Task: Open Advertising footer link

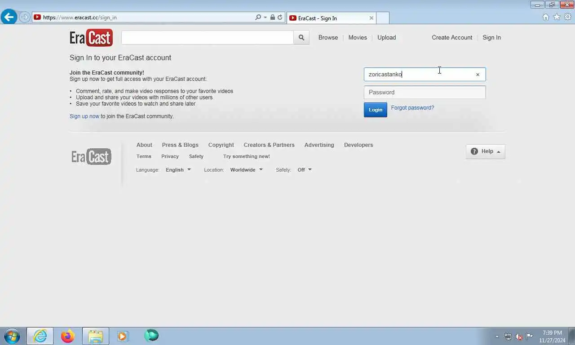Action: click(319, 145)
